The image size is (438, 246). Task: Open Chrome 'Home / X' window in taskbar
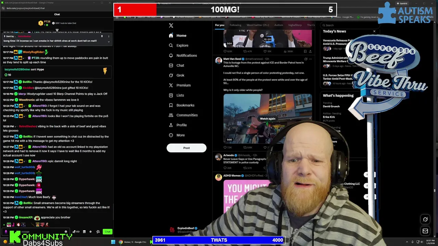[x=132, y=242]
